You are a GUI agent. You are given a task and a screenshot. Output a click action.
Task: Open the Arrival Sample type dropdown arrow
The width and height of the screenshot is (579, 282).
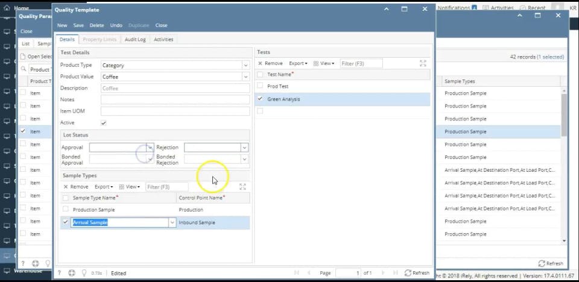click(172, 222)
